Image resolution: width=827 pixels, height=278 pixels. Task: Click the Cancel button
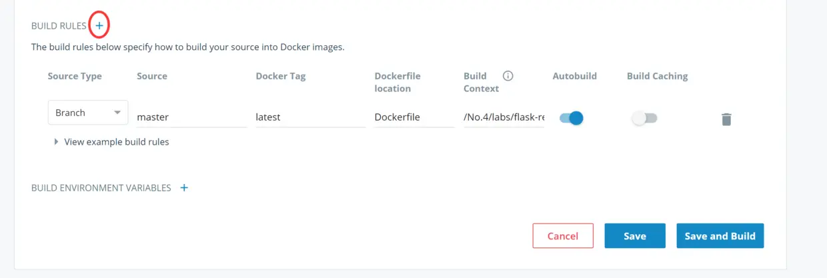click(562, 236)
